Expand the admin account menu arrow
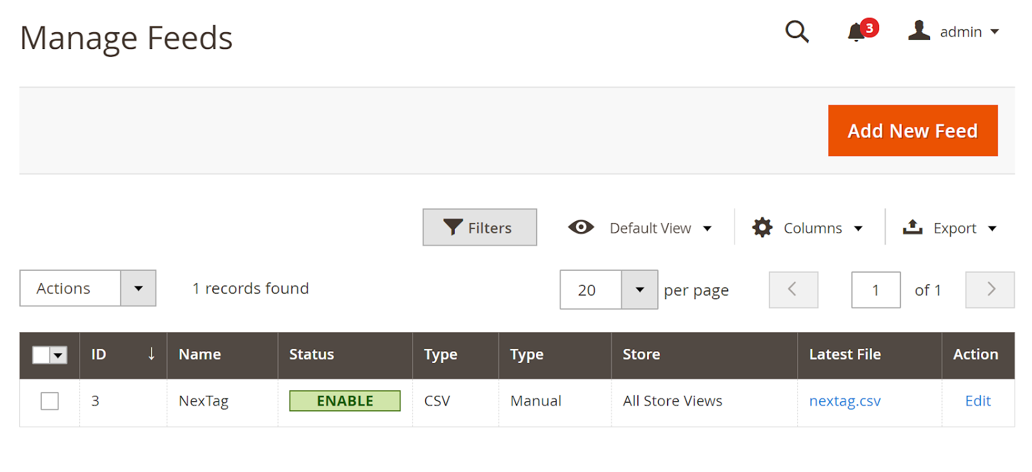This screenshot has width=1032, height=472. click(x=995, y=32)
